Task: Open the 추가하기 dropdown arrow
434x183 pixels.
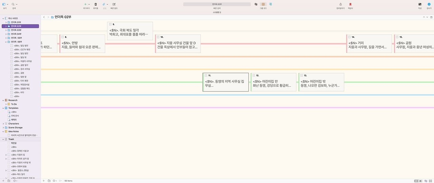Action: pos(89,4)
